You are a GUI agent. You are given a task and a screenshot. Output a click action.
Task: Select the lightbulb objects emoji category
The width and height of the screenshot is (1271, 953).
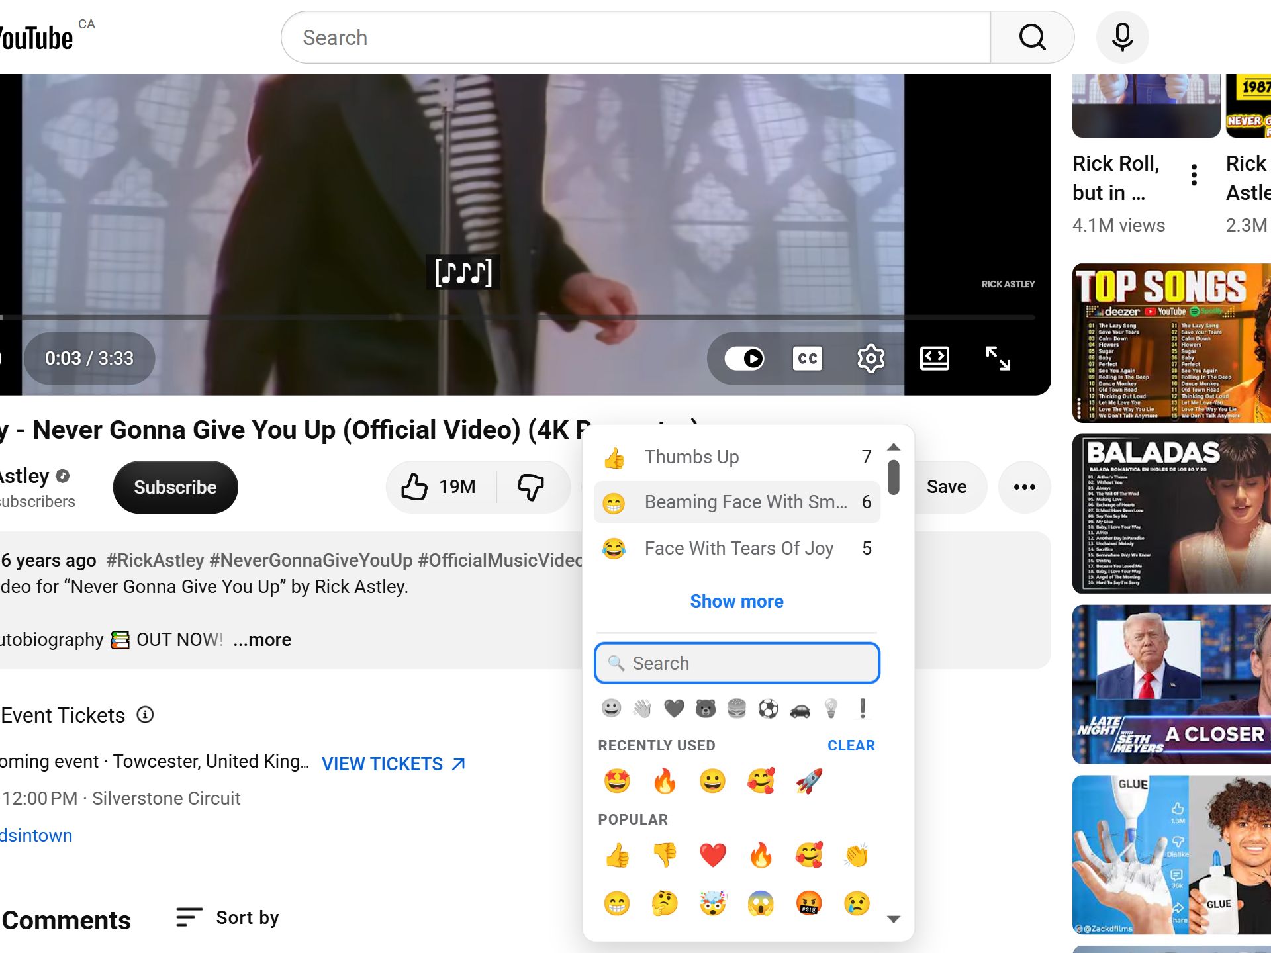[831, 709]
